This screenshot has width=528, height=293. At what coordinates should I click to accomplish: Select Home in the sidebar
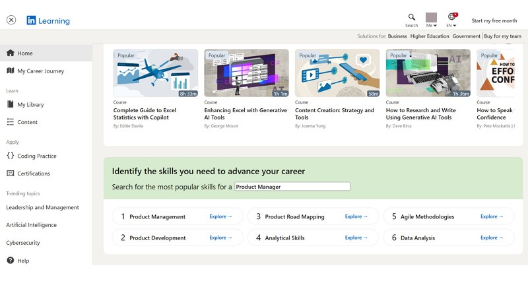46,53
